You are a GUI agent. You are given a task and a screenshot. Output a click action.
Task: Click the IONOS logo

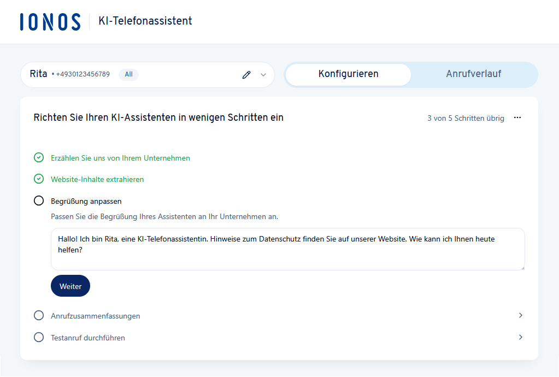[49, 21]
